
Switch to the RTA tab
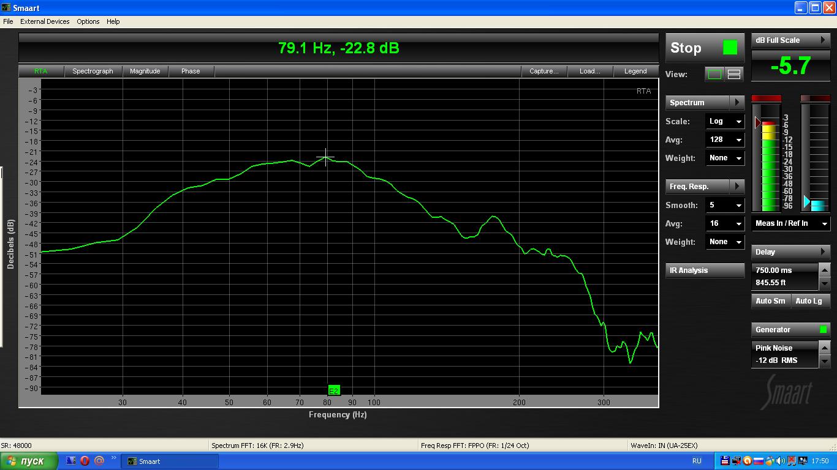click(41, 71)
